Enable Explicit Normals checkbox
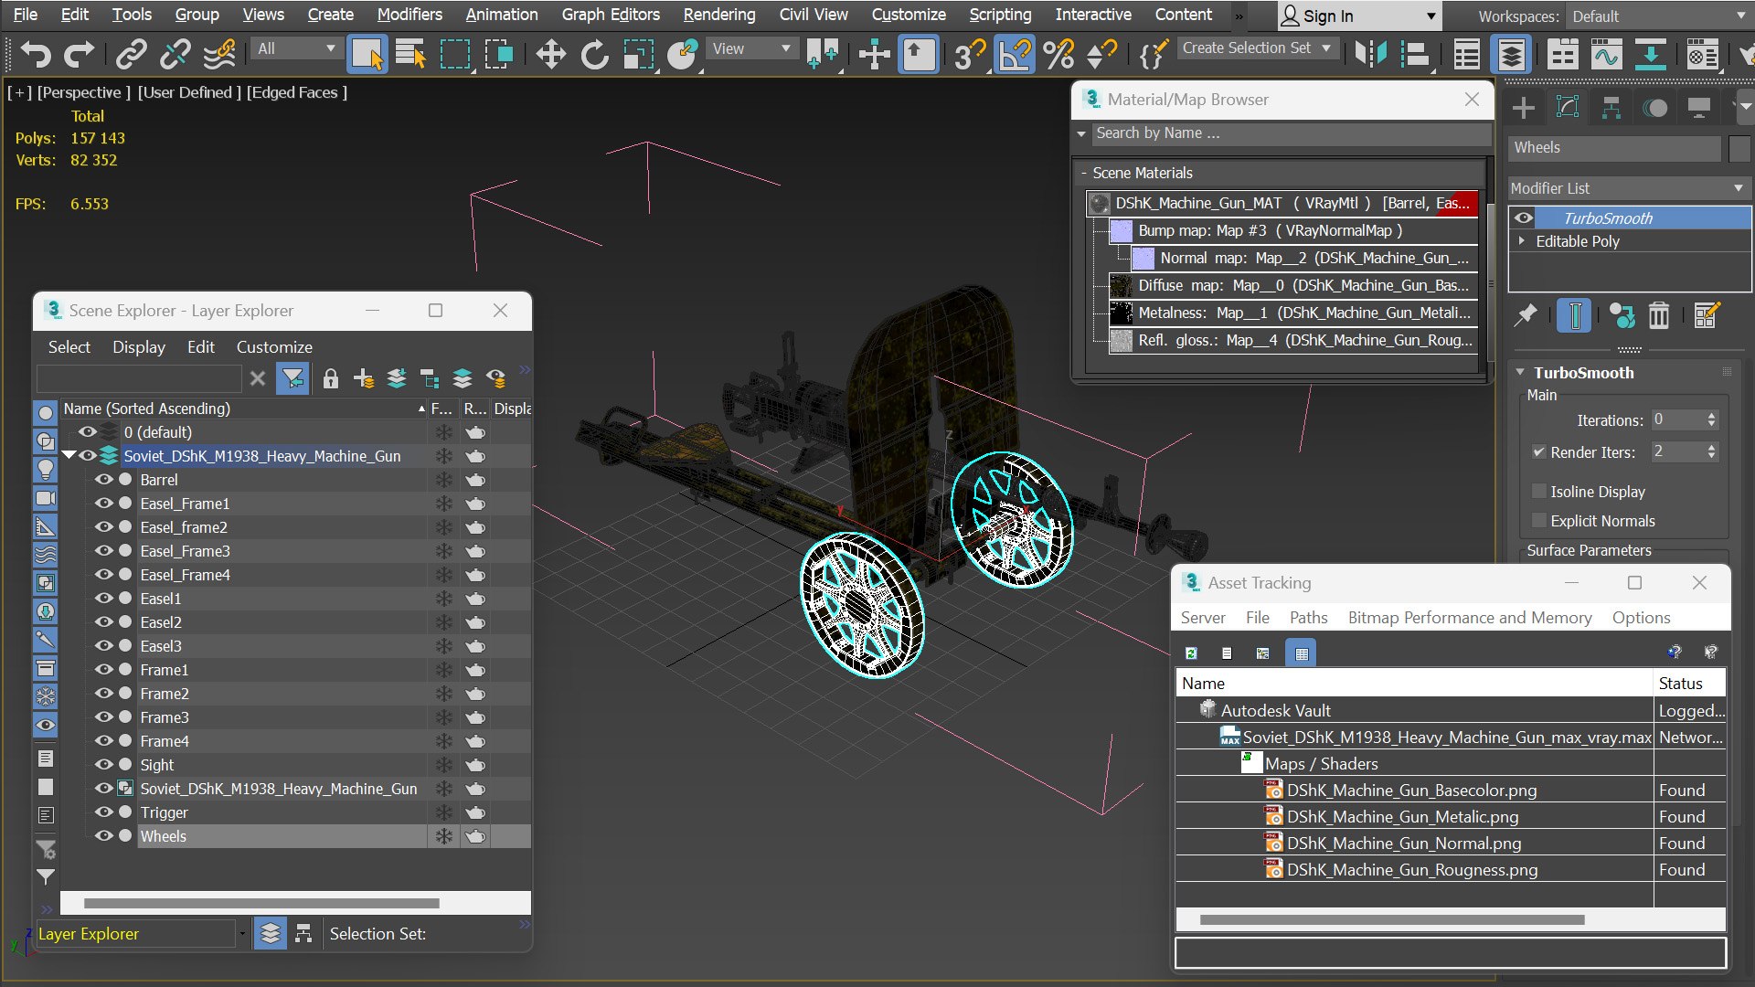The width and height of the screenshot is (1755, 987). [1538, 521]
